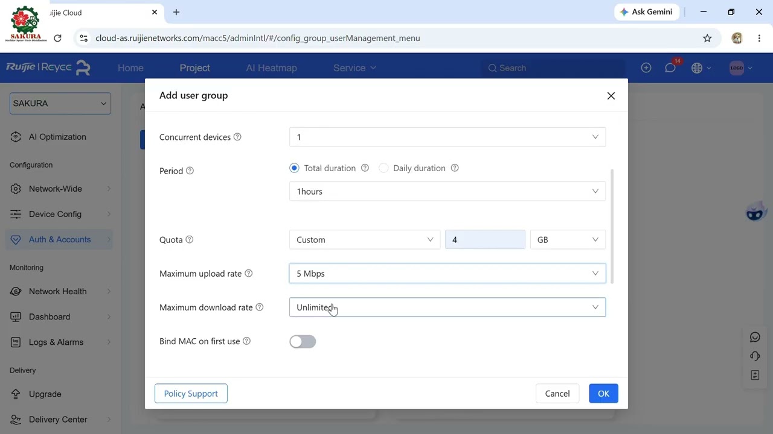Close the Add user group dialog

pos(611,96)
